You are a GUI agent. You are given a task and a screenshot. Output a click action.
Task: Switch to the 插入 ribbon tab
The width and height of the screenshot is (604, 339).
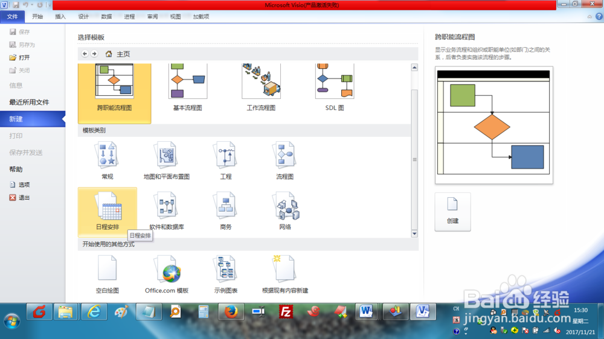point(60,16)
